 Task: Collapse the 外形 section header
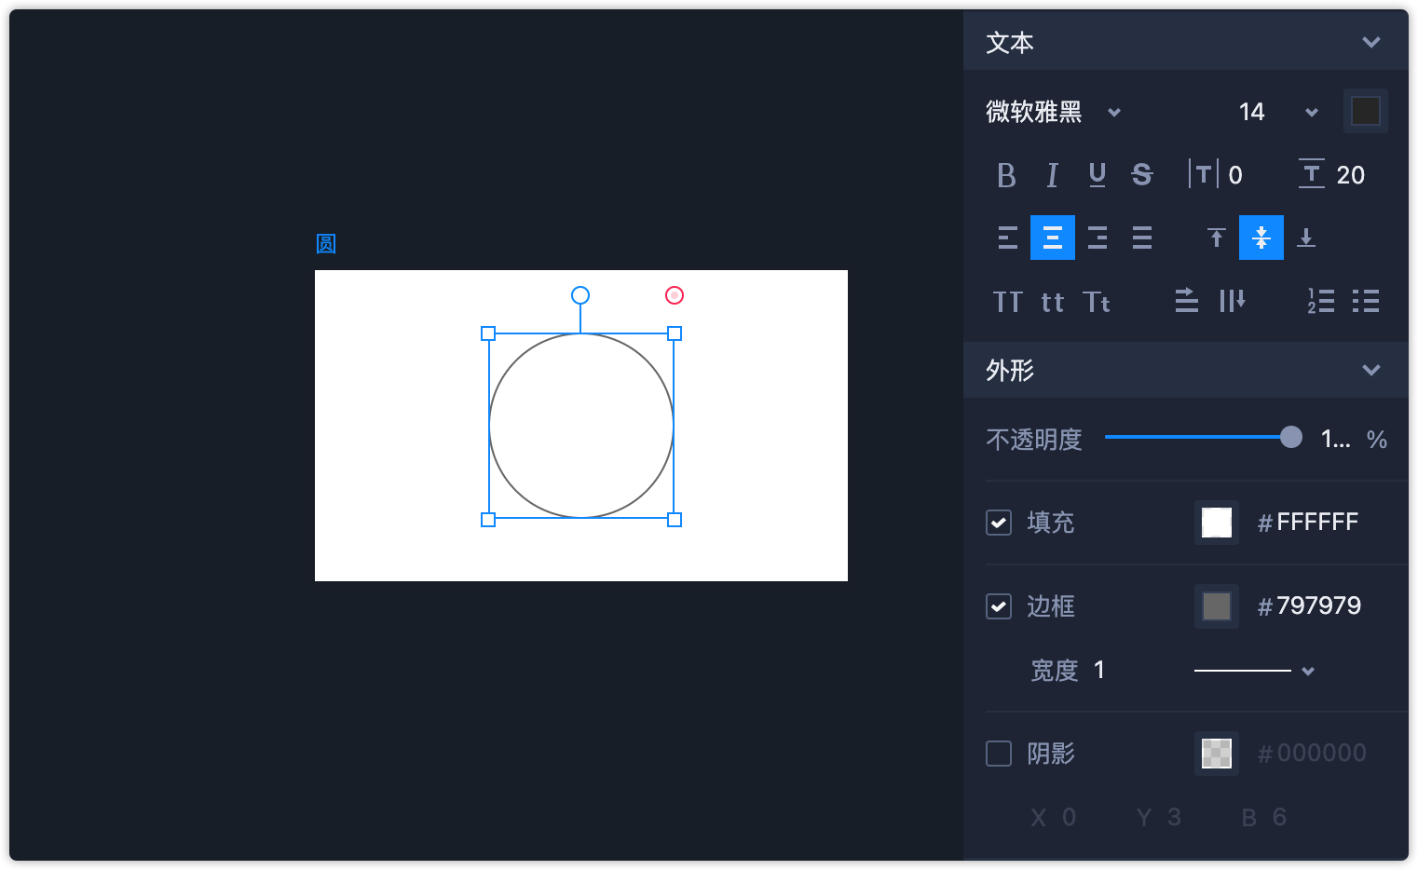point(1370,371)
